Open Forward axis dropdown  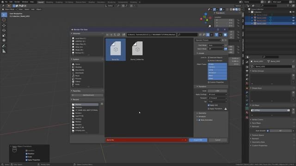click(217, 98)
